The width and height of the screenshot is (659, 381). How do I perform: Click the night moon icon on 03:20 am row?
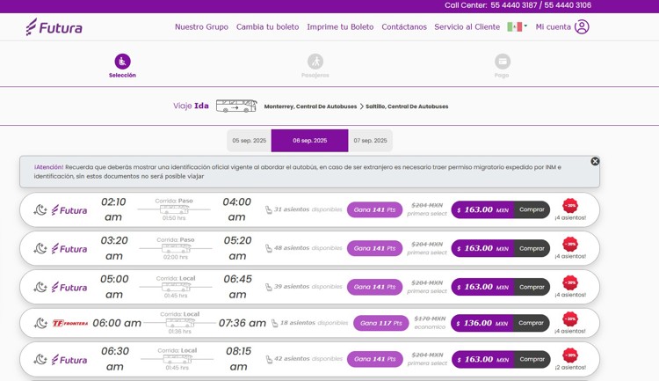pos(40,248)
